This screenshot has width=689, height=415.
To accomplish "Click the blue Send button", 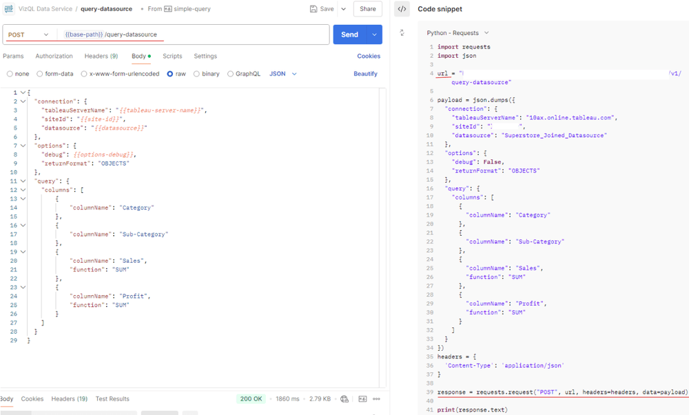I will click(350, 34).
